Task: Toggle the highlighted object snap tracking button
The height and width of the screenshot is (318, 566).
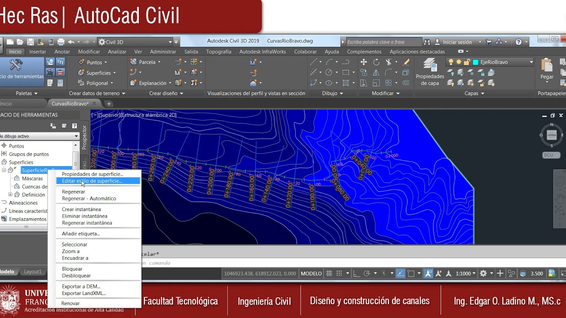Action: pos(400,273)
